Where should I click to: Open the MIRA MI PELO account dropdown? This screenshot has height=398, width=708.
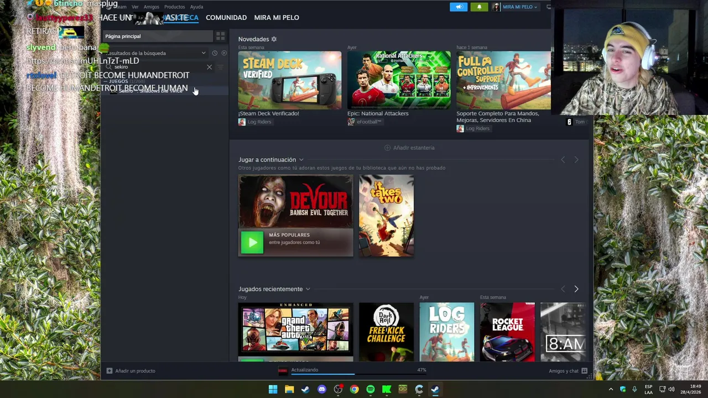coord(515,7)
